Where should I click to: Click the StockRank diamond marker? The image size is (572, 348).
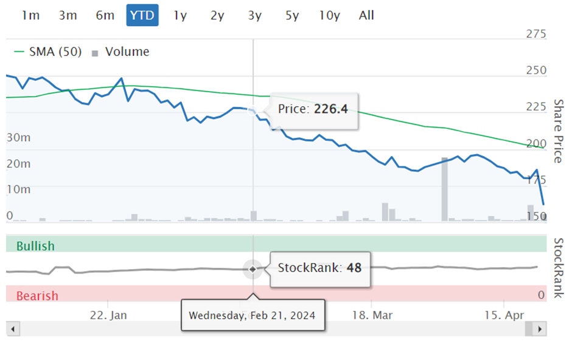253,270
